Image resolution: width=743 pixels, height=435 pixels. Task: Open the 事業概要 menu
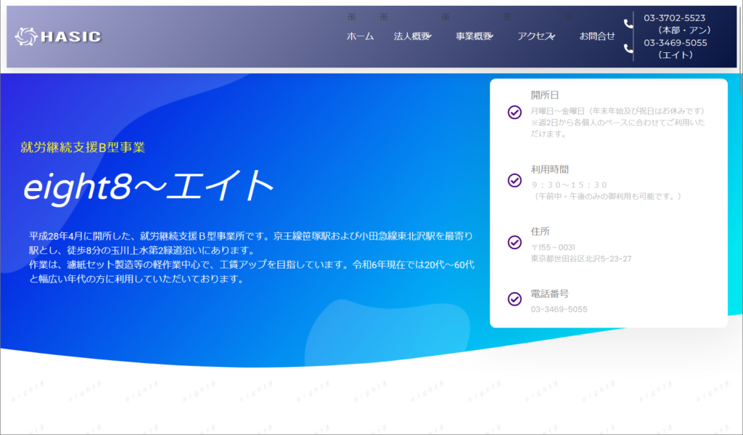tap(473, 36)
